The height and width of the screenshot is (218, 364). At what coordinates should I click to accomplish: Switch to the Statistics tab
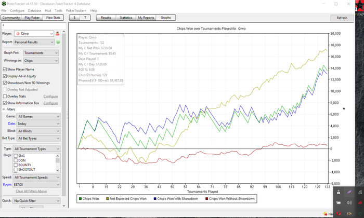coord(125,18)
